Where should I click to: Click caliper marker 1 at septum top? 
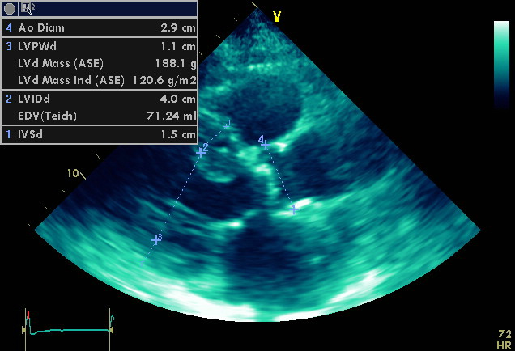point(228,125)
